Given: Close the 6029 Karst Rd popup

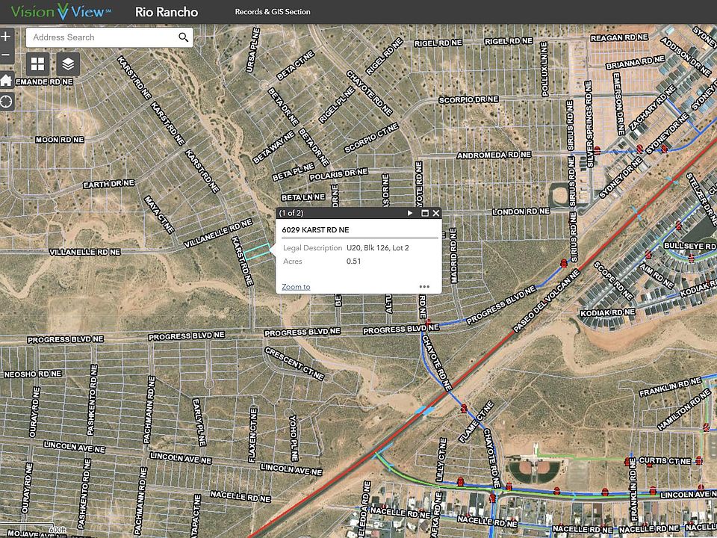Looking at the screenshot, I should coord(435,213).
